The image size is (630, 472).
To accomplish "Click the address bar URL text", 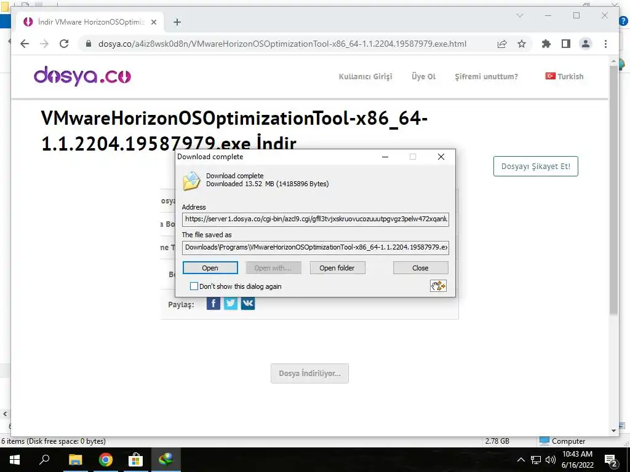I will coord(282,44).
